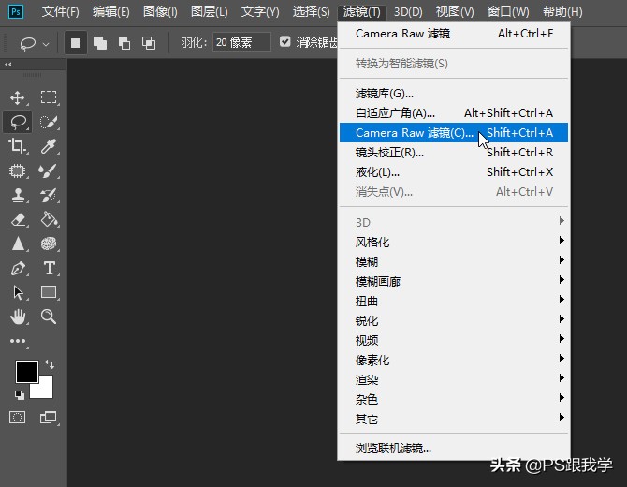Expand the 模糊 submenu
The width and height of the screenshot is (627, 487).
click(454, 261)
